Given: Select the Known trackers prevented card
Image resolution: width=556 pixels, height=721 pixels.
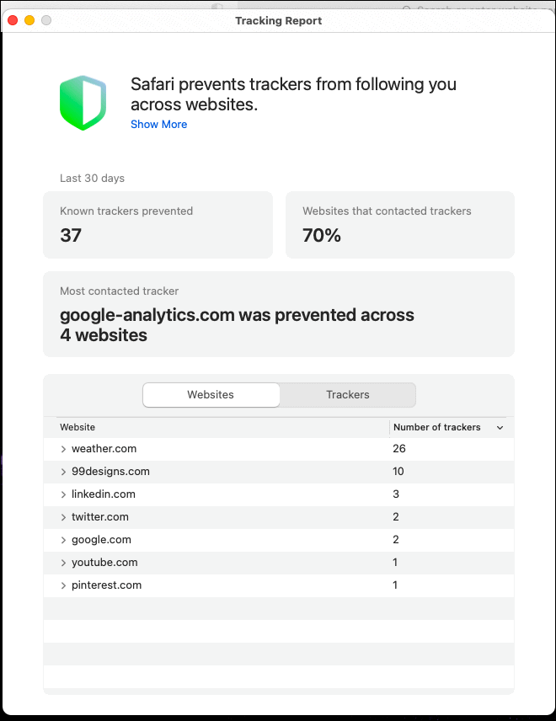Looking at the screenshot, I should pyautogui.click(x=158, y=225).
